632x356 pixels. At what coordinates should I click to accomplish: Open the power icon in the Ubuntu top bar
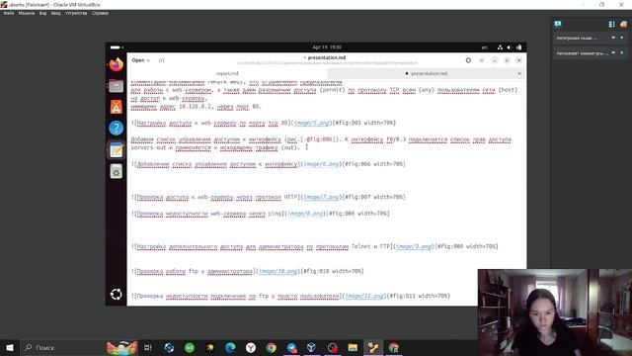tap(518, 47)
